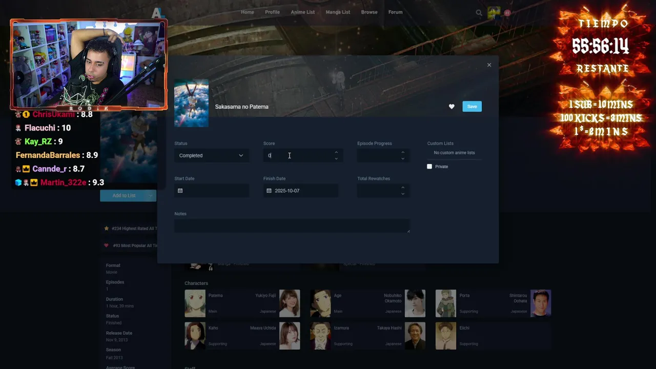
Task: Click the Sakasama no Patema title
Action: [241, 107]
